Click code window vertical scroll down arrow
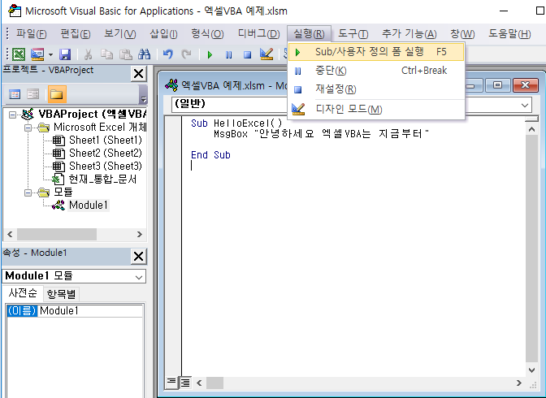546x398 pixels. pos(531,370)
